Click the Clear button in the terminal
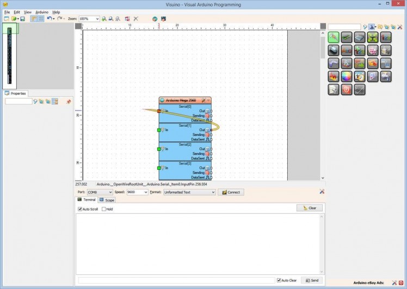Viewport: 407px width, 289px height. (x=310, y=208)
